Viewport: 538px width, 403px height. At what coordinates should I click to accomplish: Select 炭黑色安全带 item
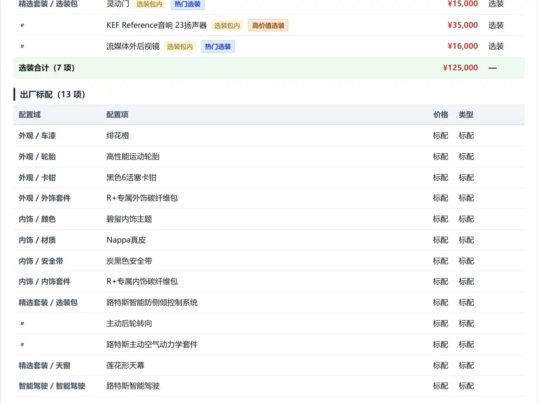(129, 261)
